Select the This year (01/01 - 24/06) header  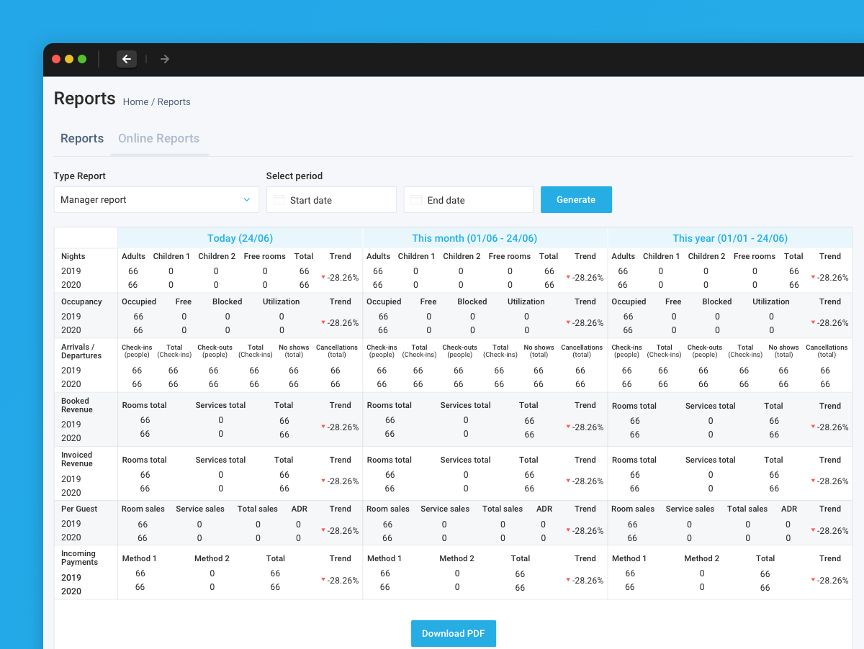[x=730, y=238]
